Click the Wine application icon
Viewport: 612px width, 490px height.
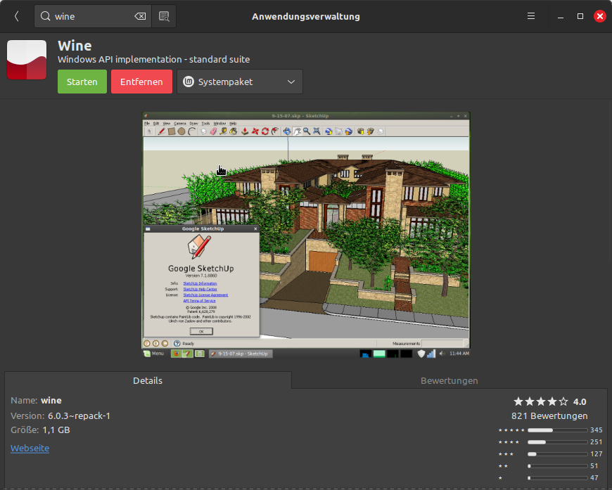[27, 60]
